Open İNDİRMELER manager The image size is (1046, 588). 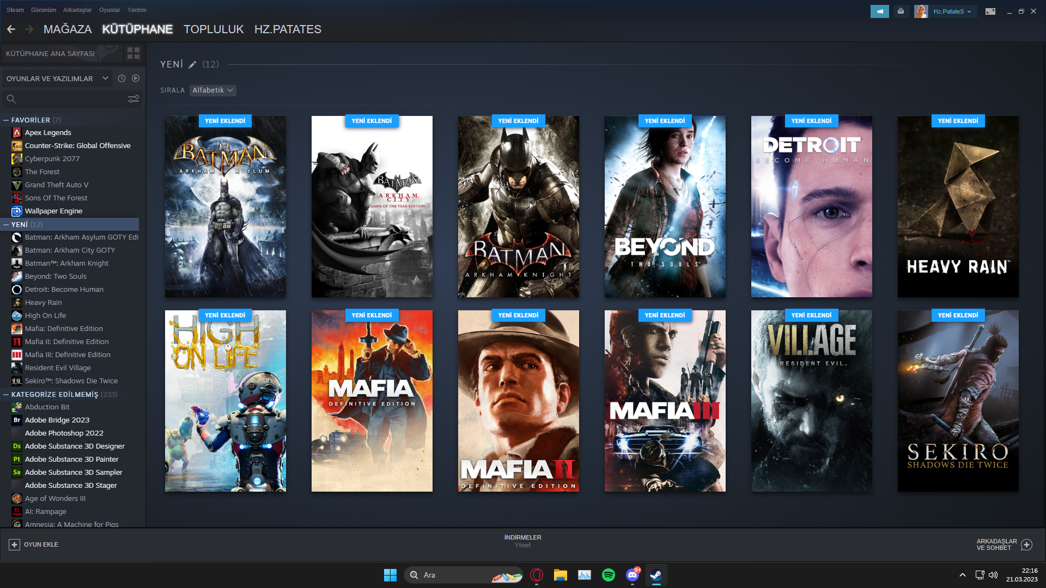pos(522,541)
